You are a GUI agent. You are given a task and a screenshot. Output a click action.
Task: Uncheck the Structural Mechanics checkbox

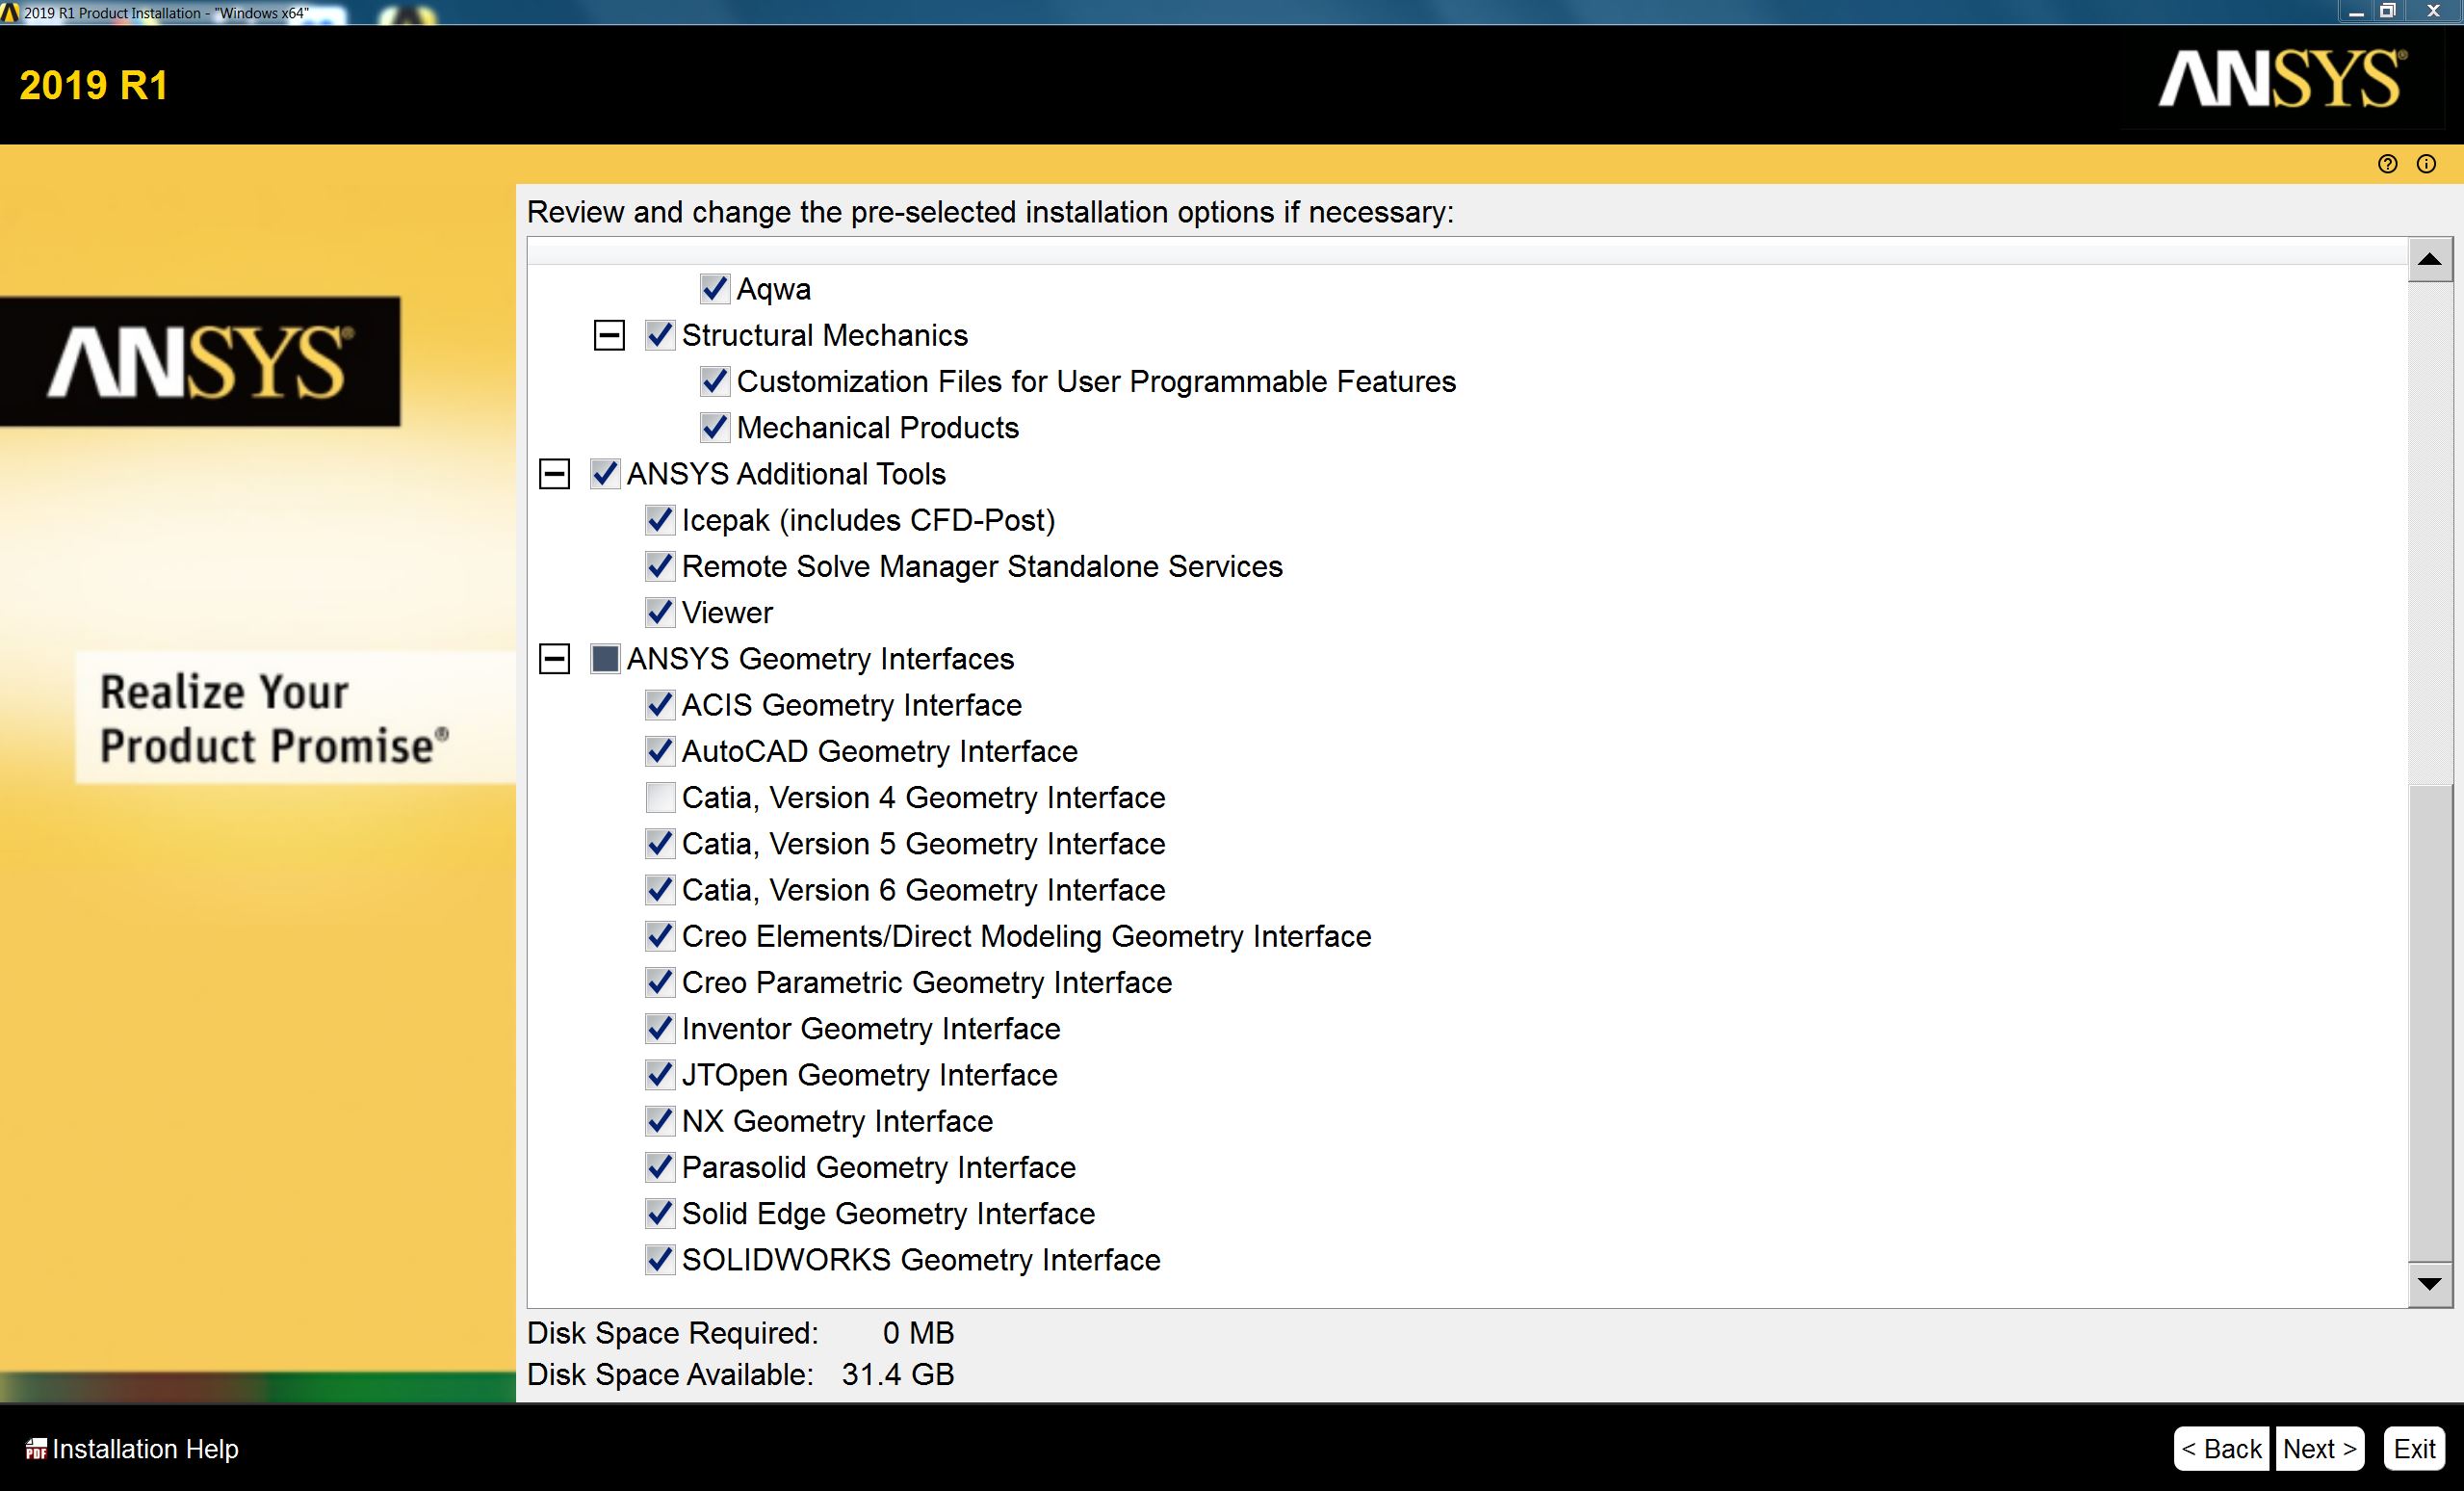[x=659, y=335]
